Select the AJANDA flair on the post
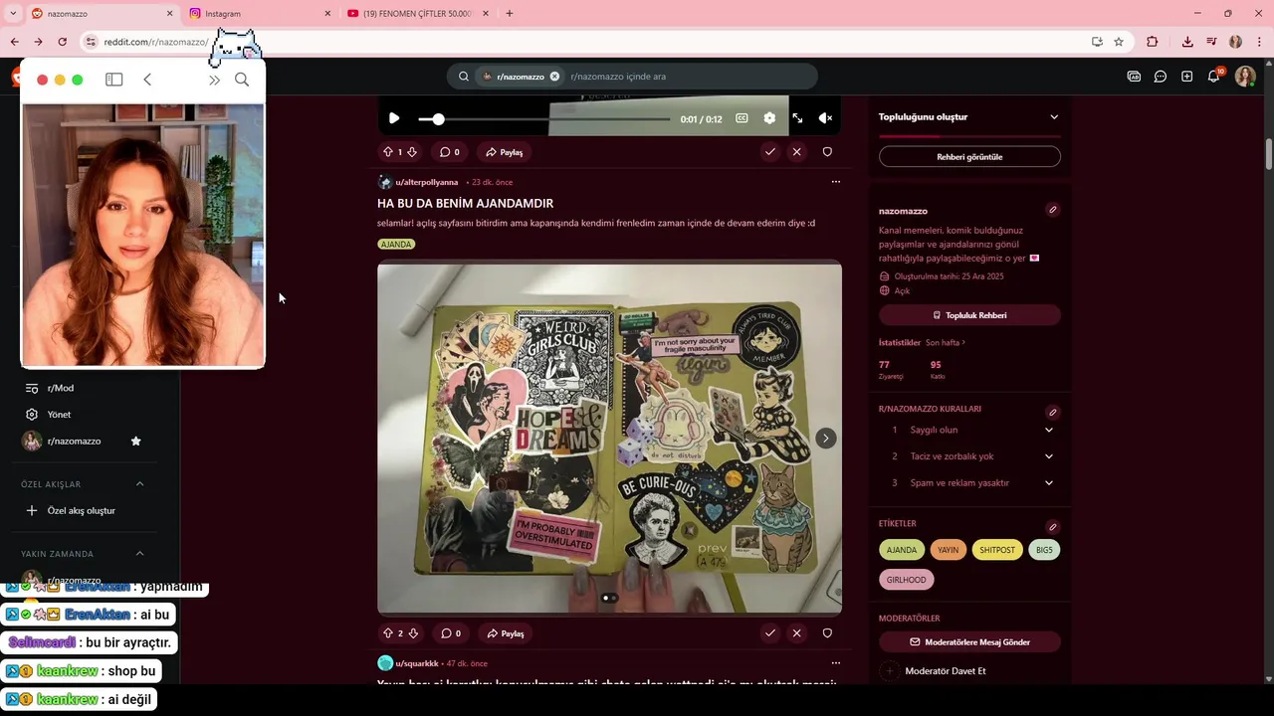Screen dimensions: 1274x716 pos(396,244)
